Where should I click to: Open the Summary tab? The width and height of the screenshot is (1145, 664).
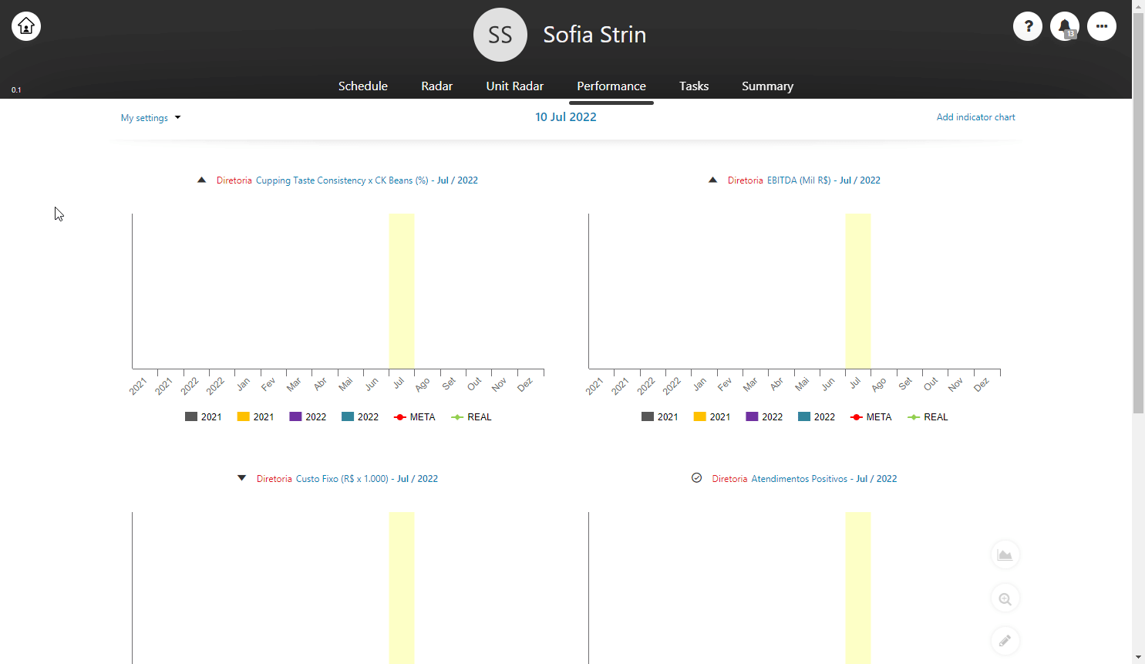(767, 86)
